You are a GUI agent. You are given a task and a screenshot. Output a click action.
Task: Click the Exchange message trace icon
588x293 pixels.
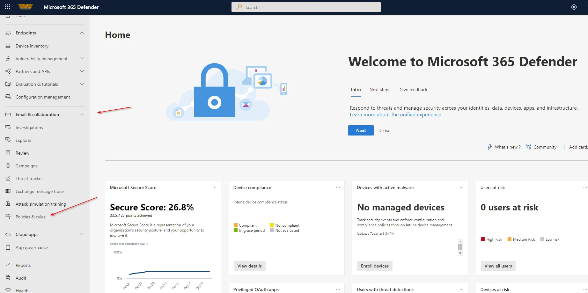coord(8,191)
